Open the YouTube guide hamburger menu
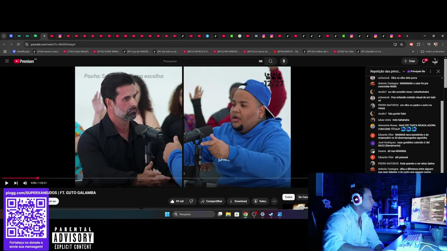 (x=7, y=61)
